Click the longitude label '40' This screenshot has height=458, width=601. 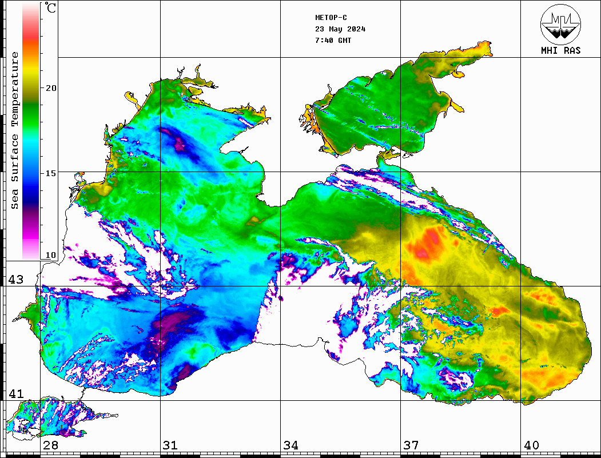click(x=531, y=445)
